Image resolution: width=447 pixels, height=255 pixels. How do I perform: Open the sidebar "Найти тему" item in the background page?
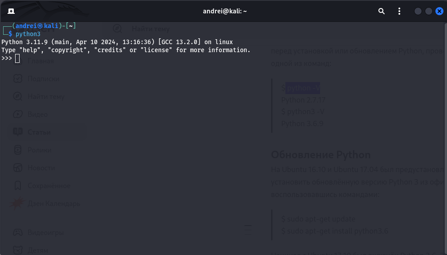coord(46,97)
